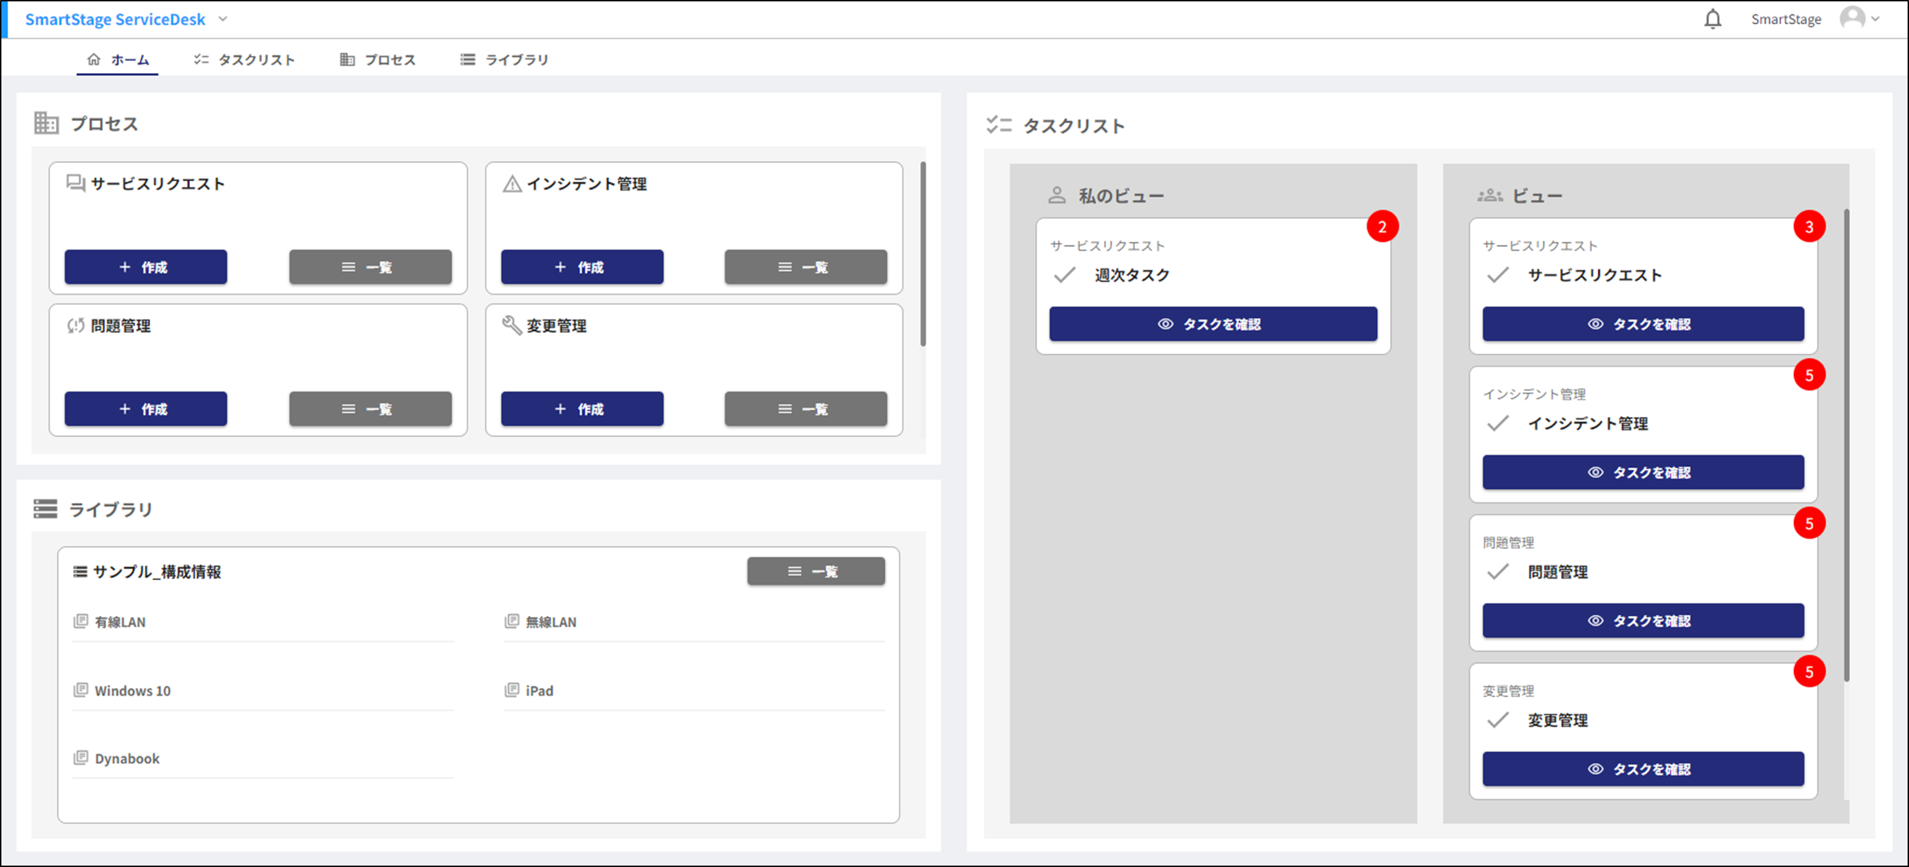Click the document icon next to Windows 10
This screenshot has width=1909, height=867.
[x=81, y=690]
